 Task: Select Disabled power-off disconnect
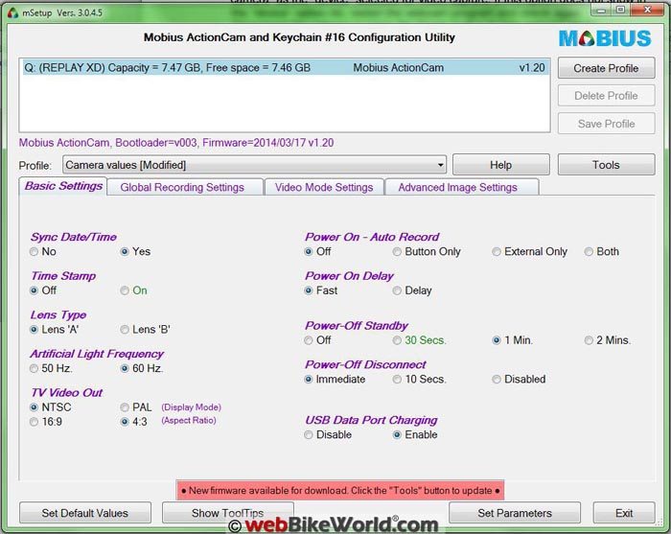point(497,379)
